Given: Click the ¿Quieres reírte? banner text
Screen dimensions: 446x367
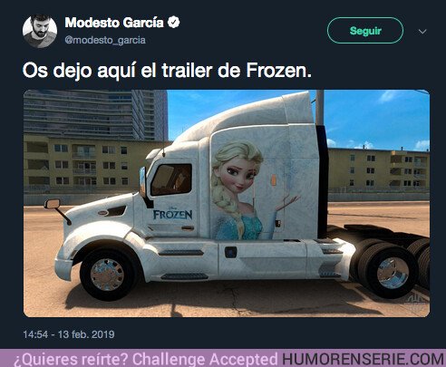Looking at the screenshot, I should pyautogui.click(x=72, y=359).
